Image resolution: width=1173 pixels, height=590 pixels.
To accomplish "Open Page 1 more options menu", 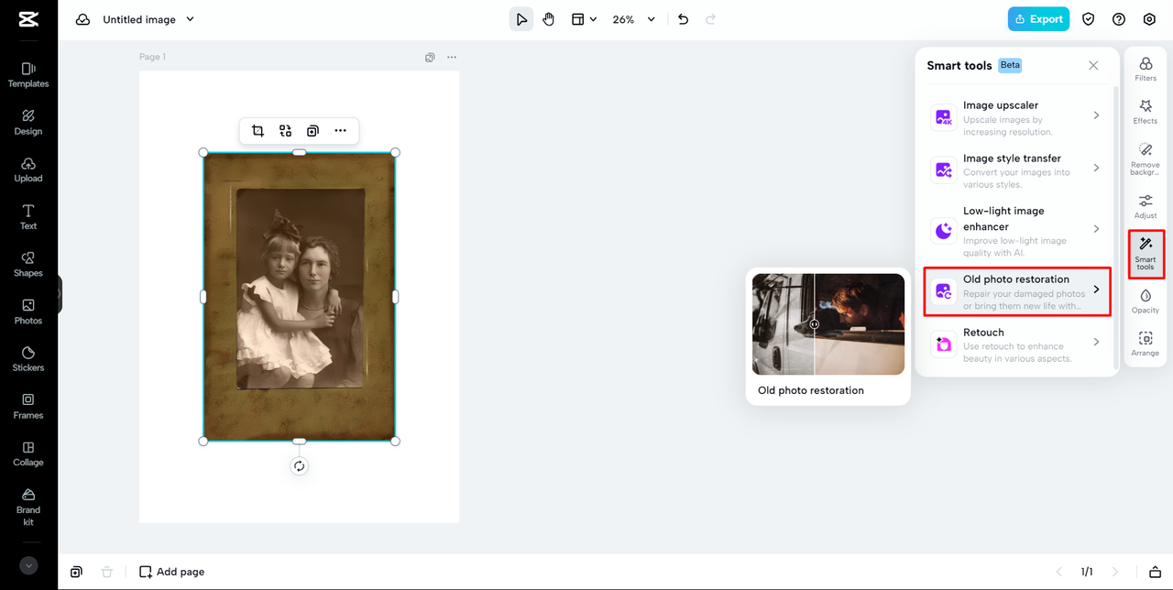I will 452,57.
